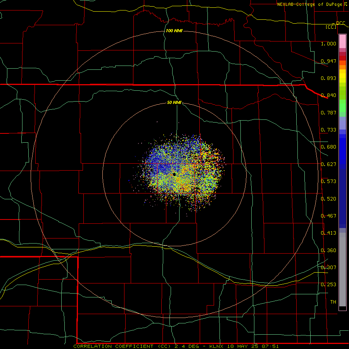Select the 0.787 scale value
The height and width of the screenshot is (349, 349).
point(328,112)
